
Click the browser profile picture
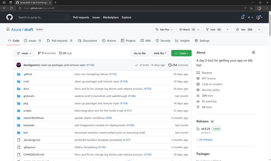coord(259,8)
